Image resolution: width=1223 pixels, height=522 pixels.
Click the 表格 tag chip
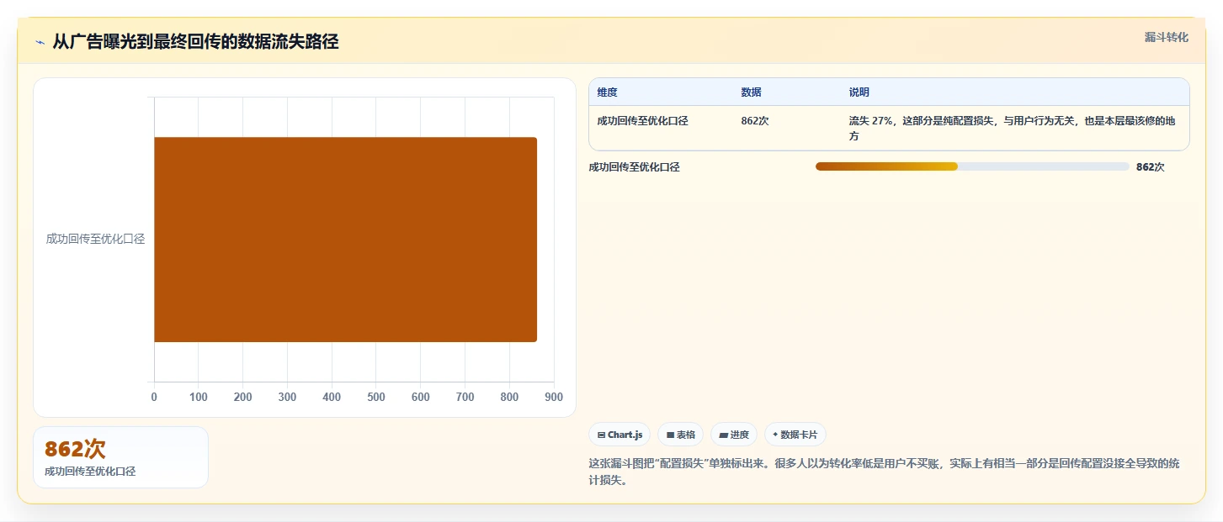point(680,435)
